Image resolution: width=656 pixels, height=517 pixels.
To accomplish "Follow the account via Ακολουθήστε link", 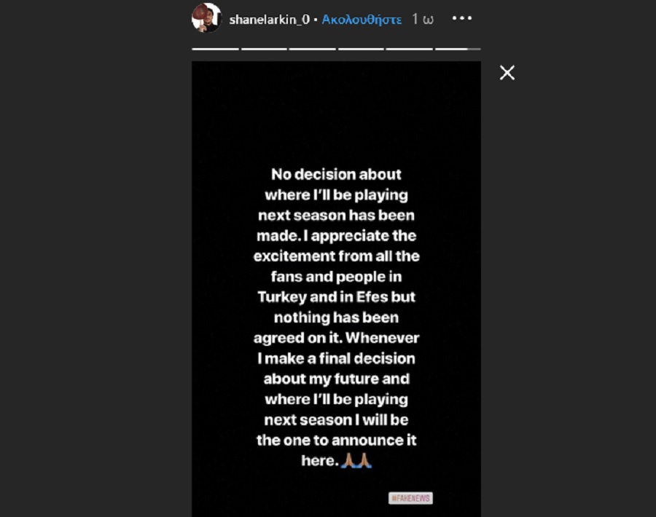I will [362, 20].
